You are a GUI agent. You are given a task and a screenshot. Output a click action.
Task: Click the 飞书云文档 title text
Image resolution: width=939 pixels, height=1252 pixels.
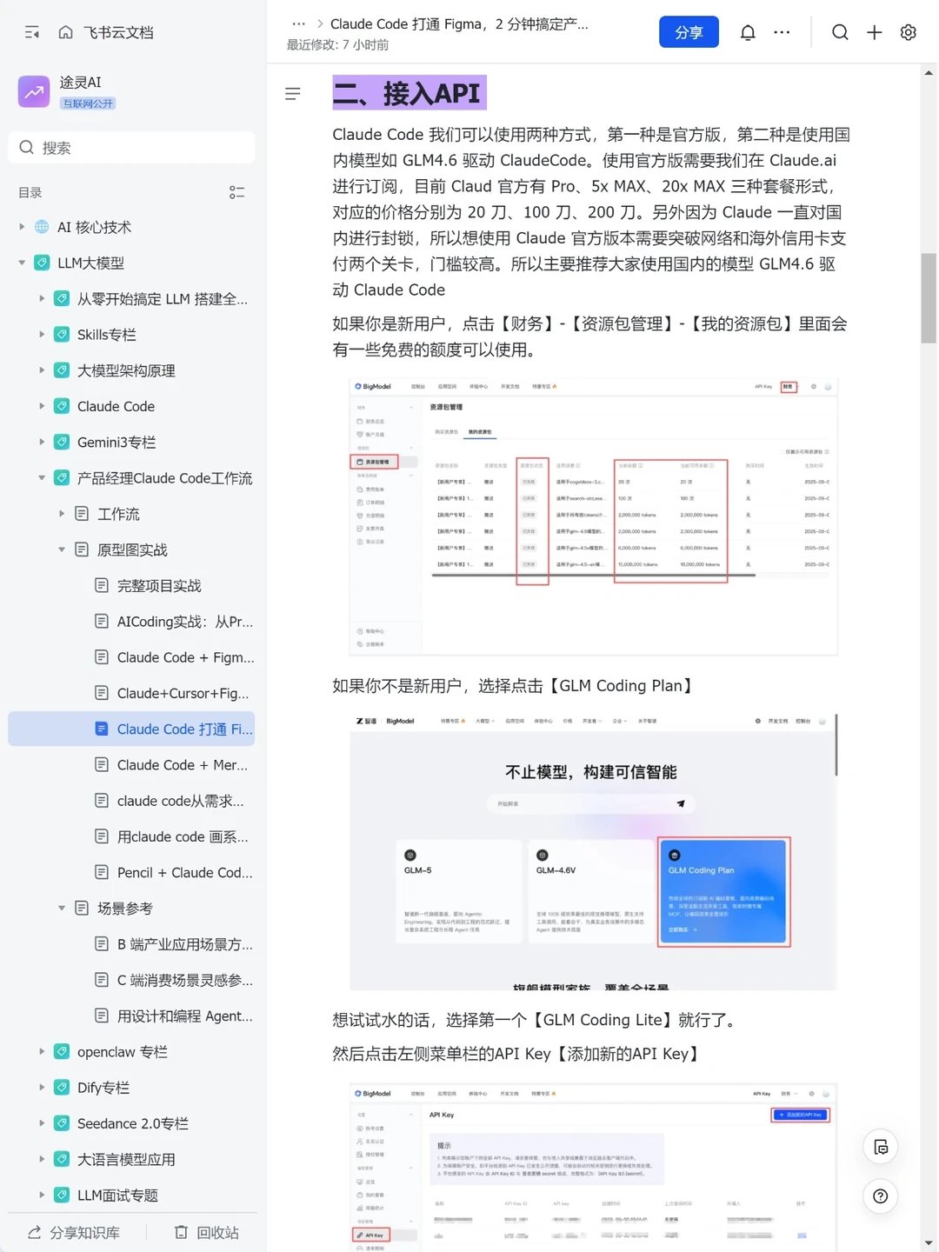tap(118, 32)
